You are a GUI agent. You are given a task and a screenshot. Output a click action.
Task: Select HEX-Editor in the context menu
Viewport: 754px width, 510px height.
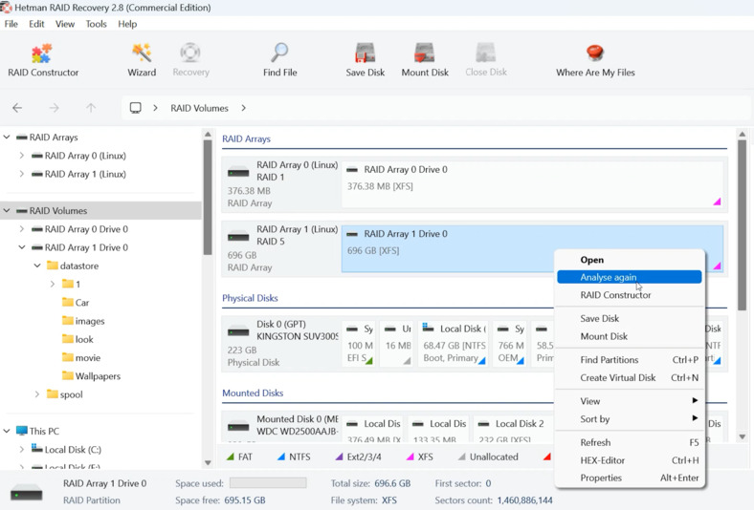tap(602, 460)
